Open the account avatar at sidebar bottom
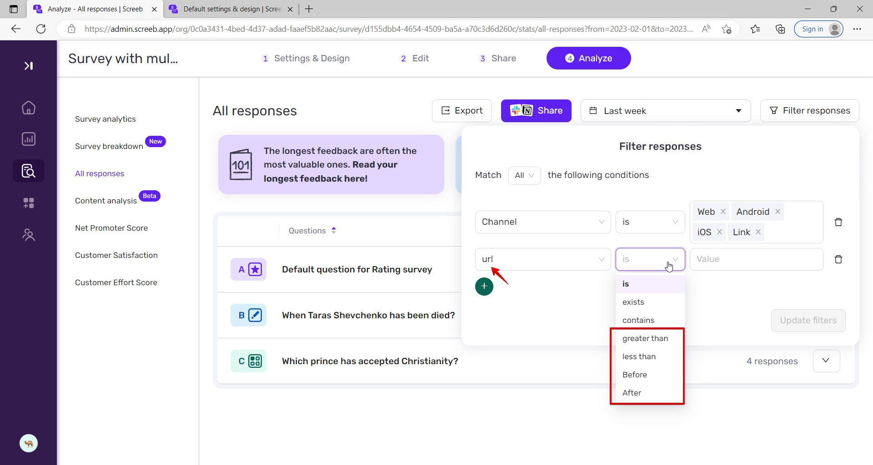Screen dimensions: 873x465 coord(29,443)
